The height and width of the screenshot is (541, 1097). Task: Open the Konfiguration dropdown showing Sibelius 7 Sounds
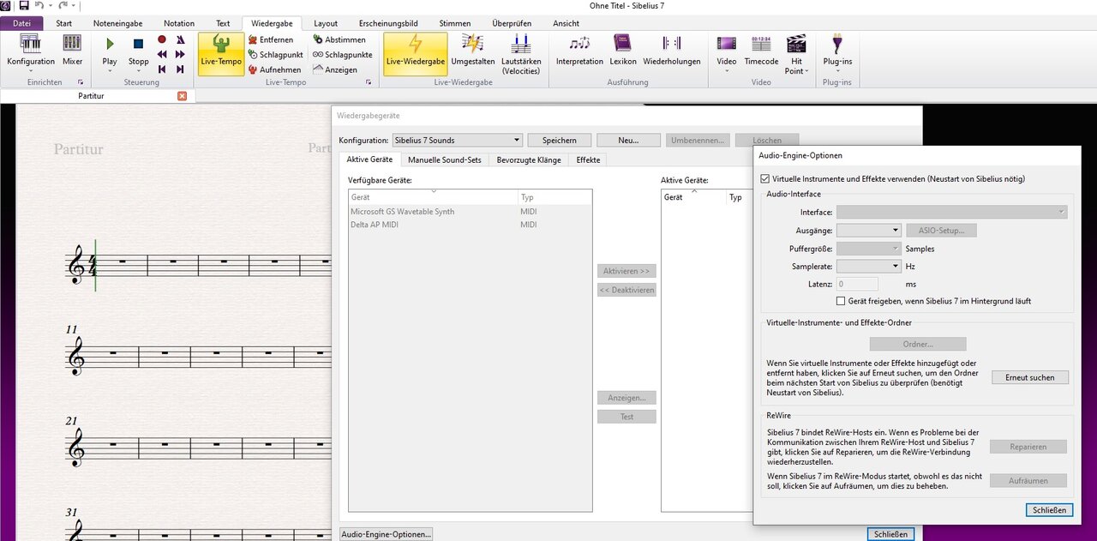pyautogui.click(x=457, y=140)
